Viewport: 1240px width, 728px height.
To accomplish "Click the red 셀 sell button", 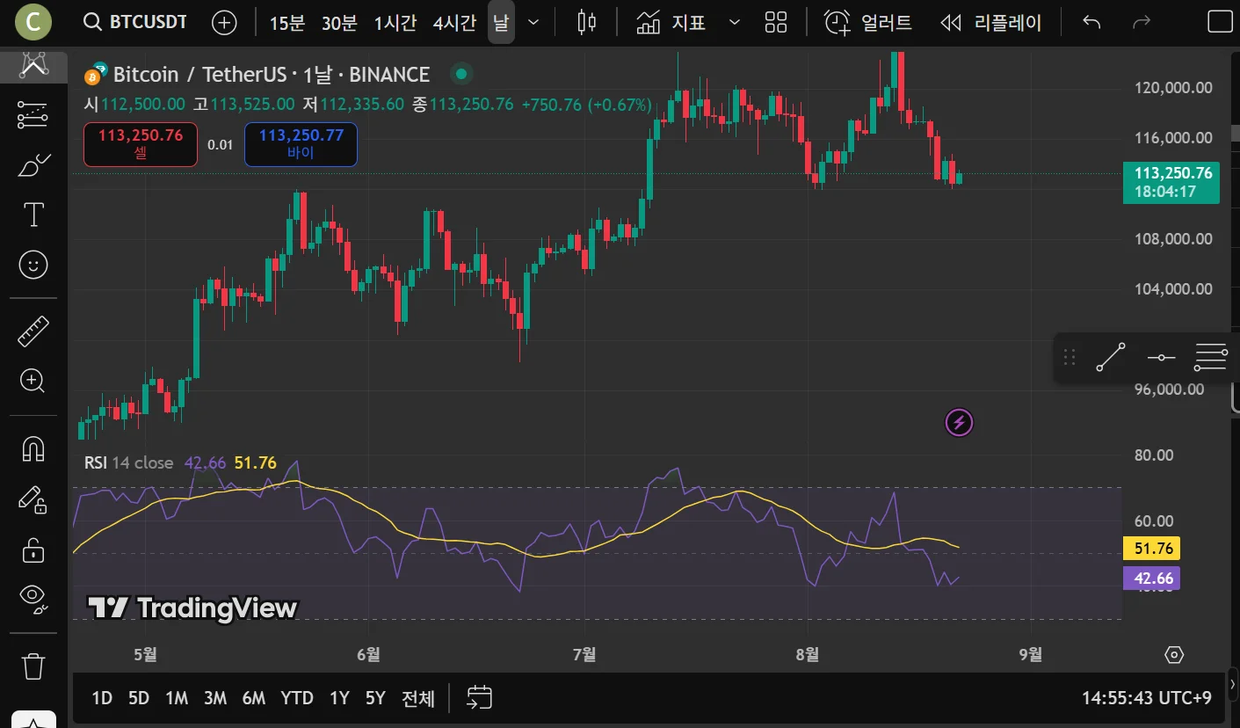I will pyautogui.click(x=141, y=144).
